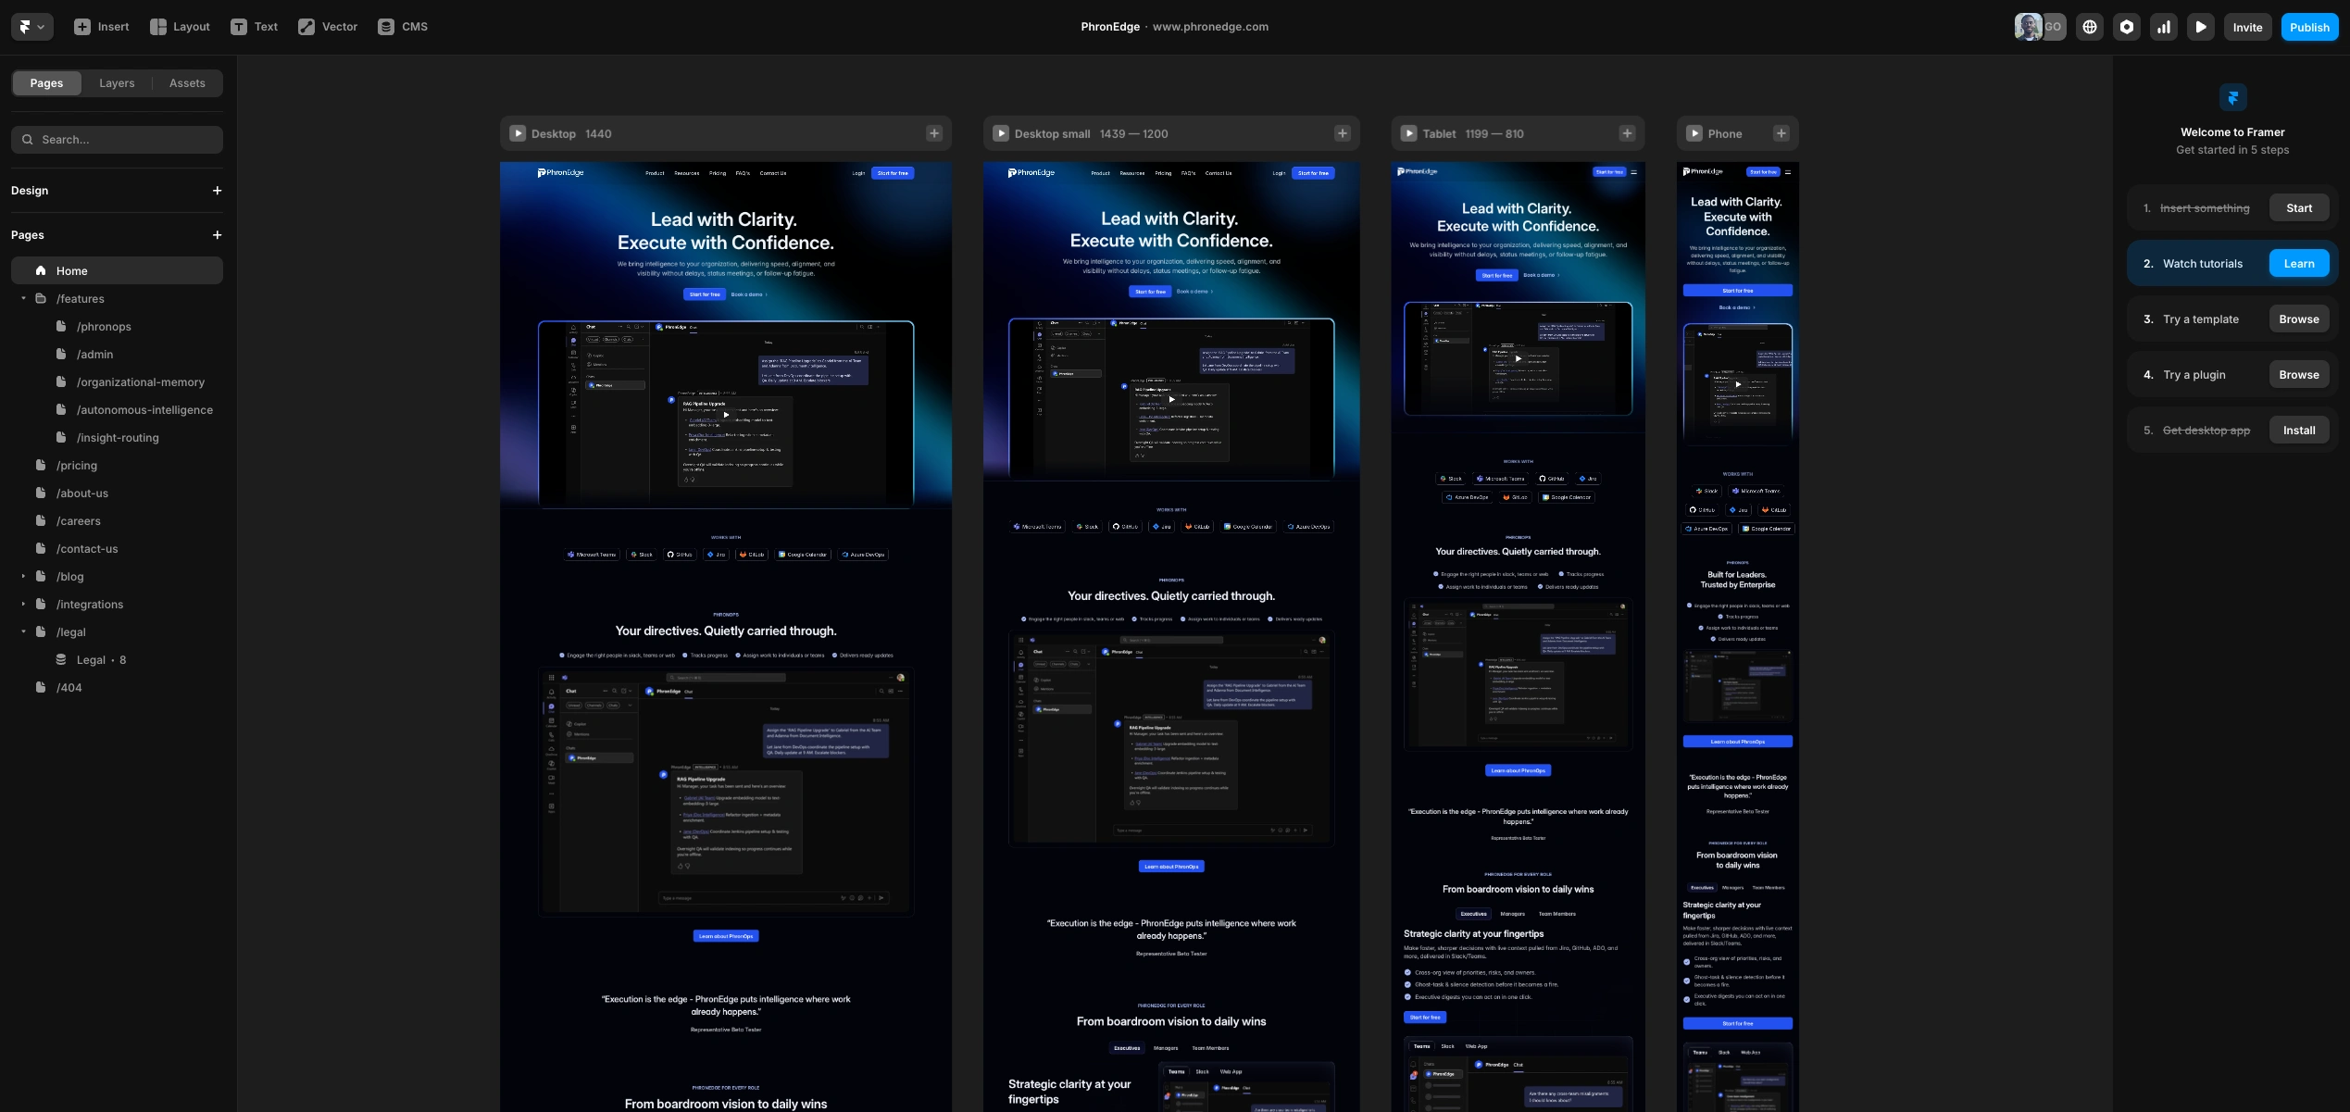Switch to the Assets tab
The height and width of the screenshot is (1112, 2350).
187,82
